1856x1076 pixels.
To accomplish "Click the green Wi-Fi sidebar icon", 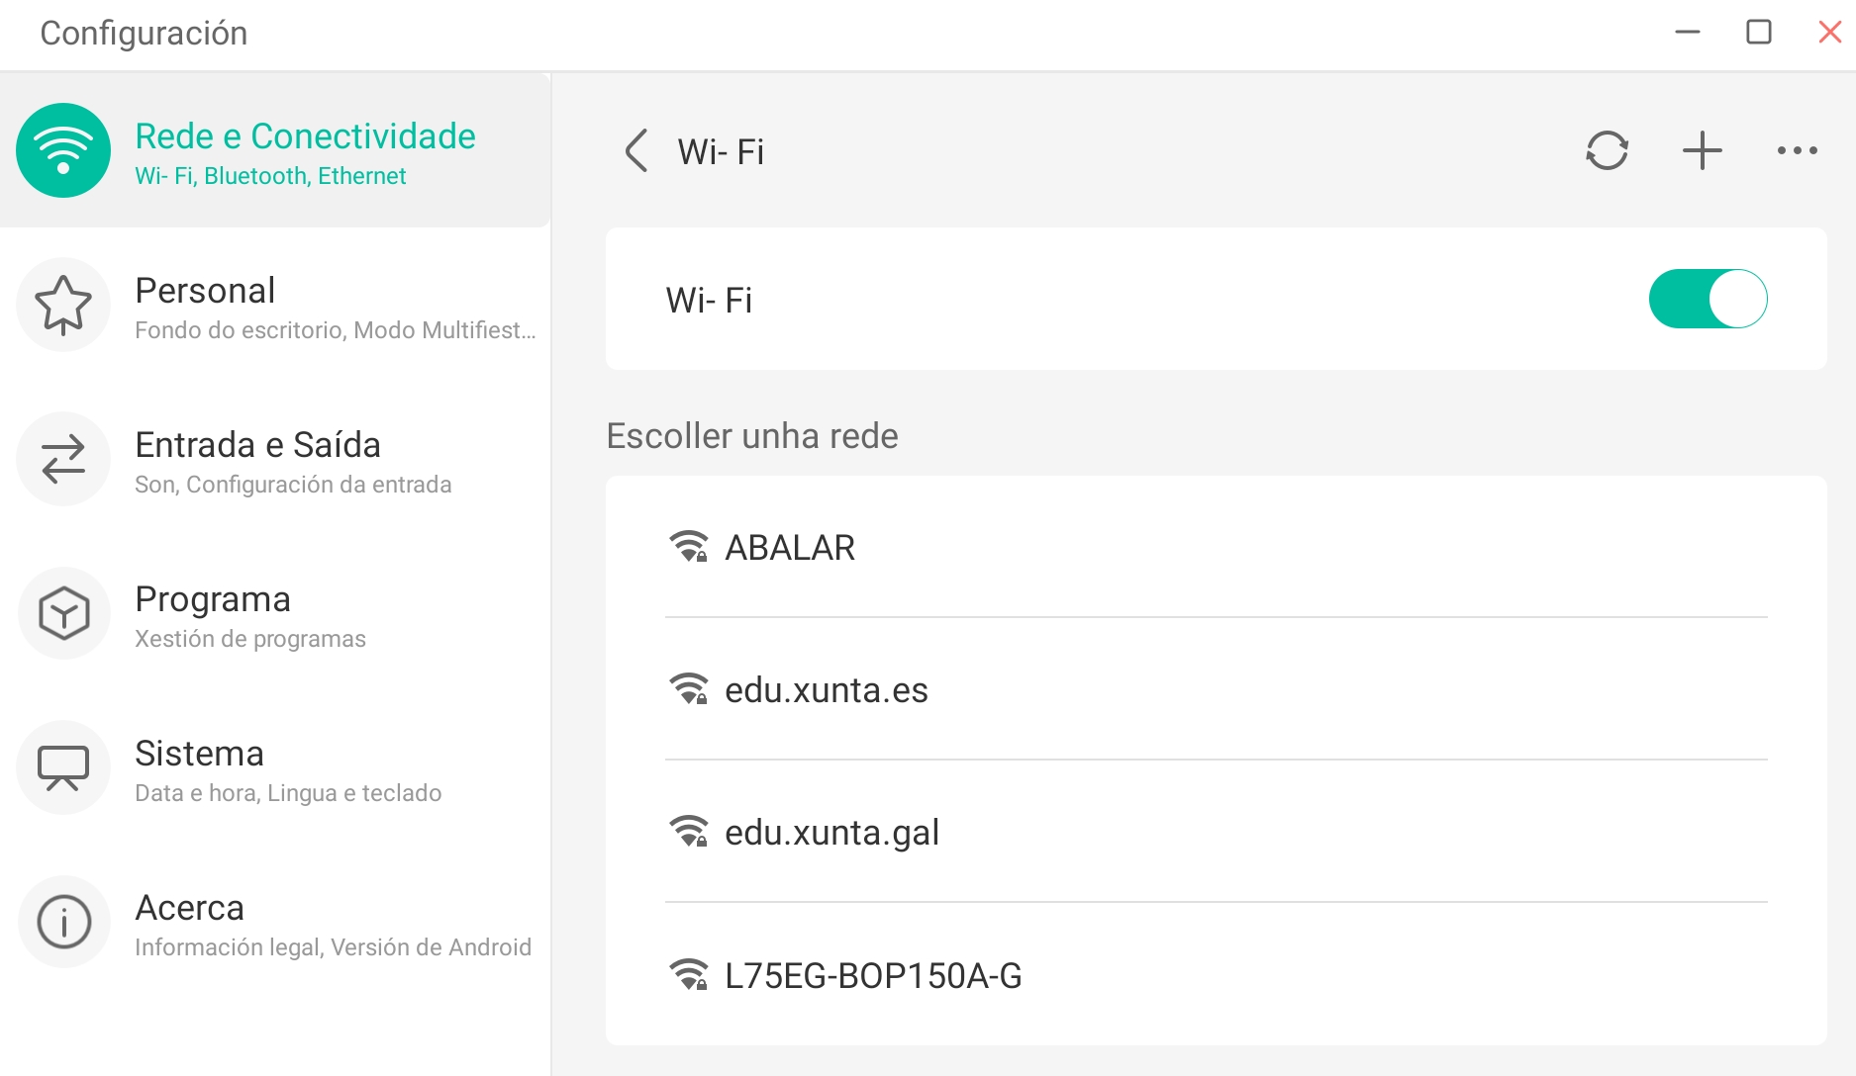I will click(63, 150).
